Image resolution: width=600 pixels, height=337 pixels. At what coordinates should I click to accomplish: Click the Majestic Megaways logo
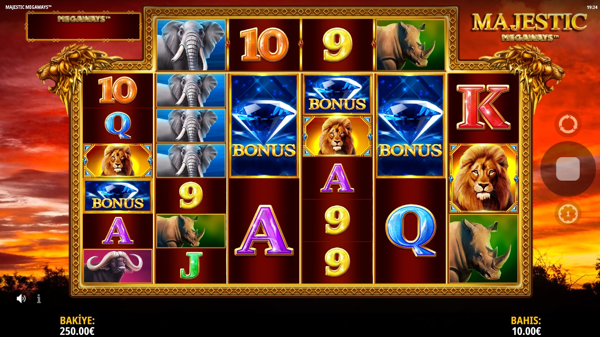click(529, 27)
